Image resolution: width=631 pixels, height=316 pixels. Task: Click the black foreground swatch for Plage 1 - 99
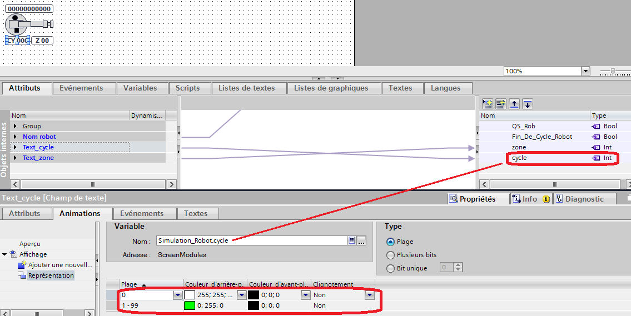pos(254,305)
